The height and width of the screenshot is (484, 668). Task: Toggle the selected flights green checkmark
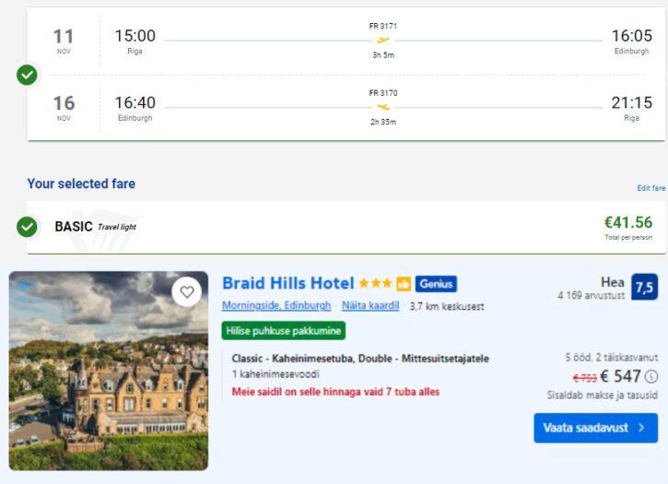click(28, 75)
